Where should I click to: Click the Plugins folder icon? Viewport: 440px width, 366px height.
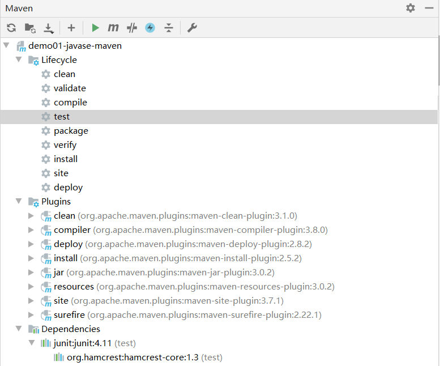click(x=33, y=202)
